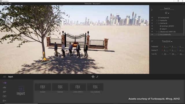The height and width of the screenshot is (104, 185).
Task: Toggle visibility of Starting Ground
Action: pos(152,17)
